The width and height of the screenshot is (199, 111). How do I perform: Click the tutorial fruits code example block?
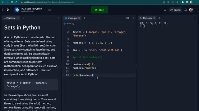click(31, 84)
